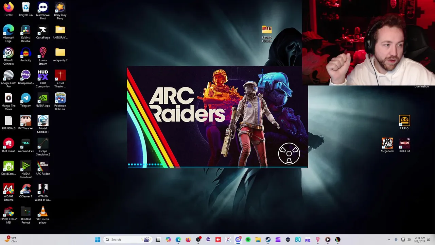
Task: Open DaVinci Resolve desktop icon
Action: click(26, 34)
